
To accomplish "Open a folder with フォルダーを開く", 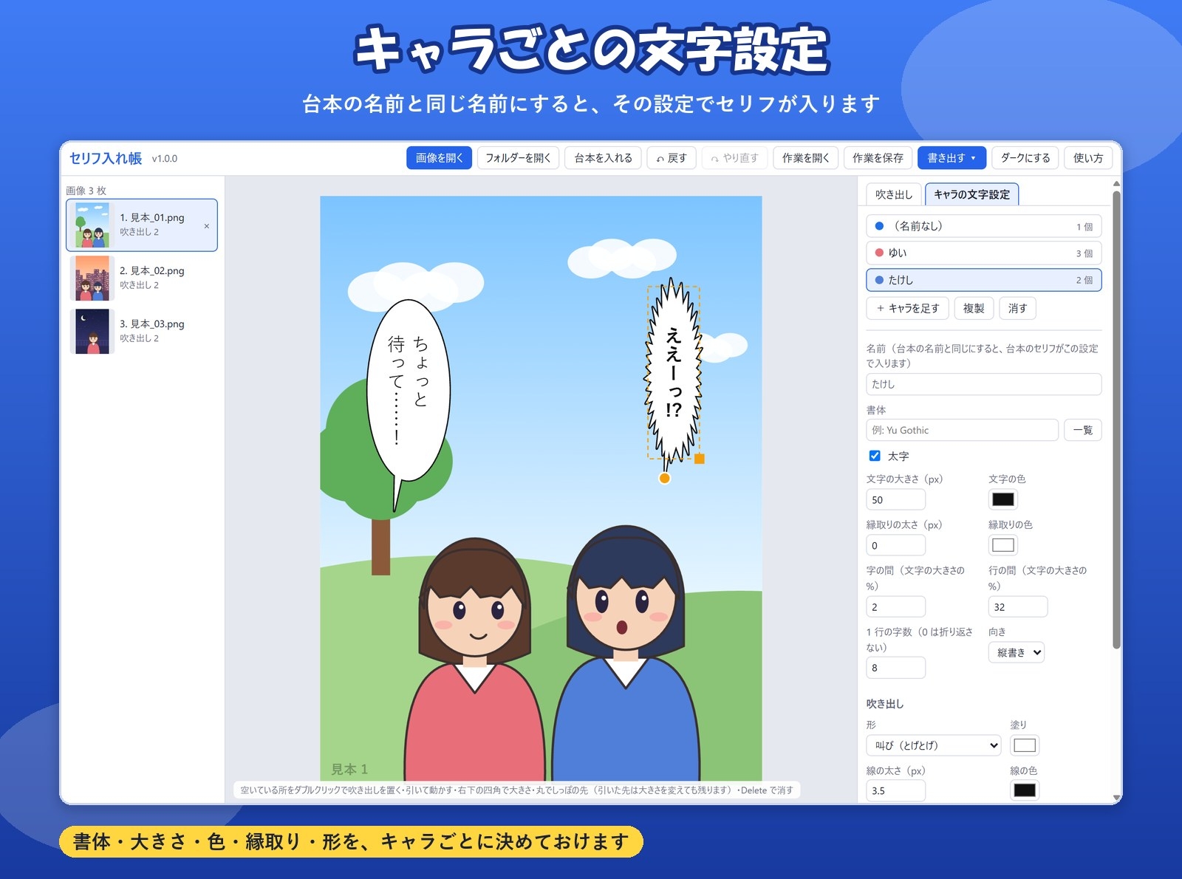I will (518, 158).
